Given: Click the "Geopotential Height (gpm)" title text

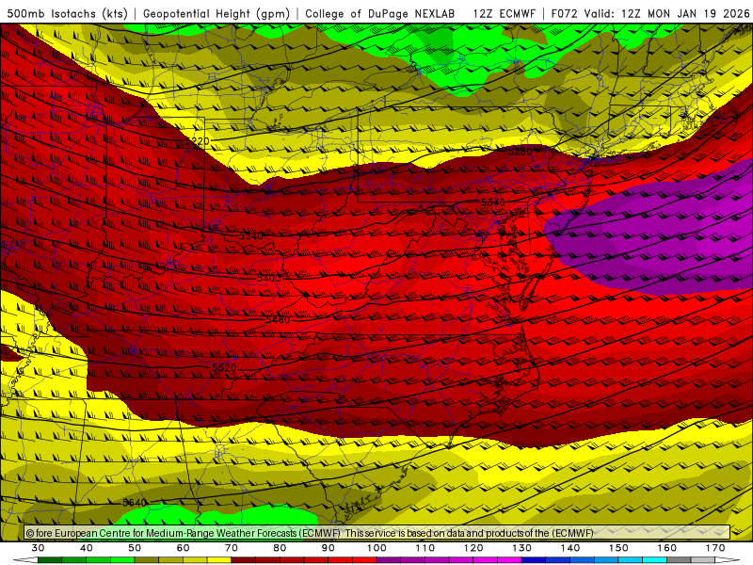Looking at the screenshot, I should pyautogui.click(x=216, y=14).
